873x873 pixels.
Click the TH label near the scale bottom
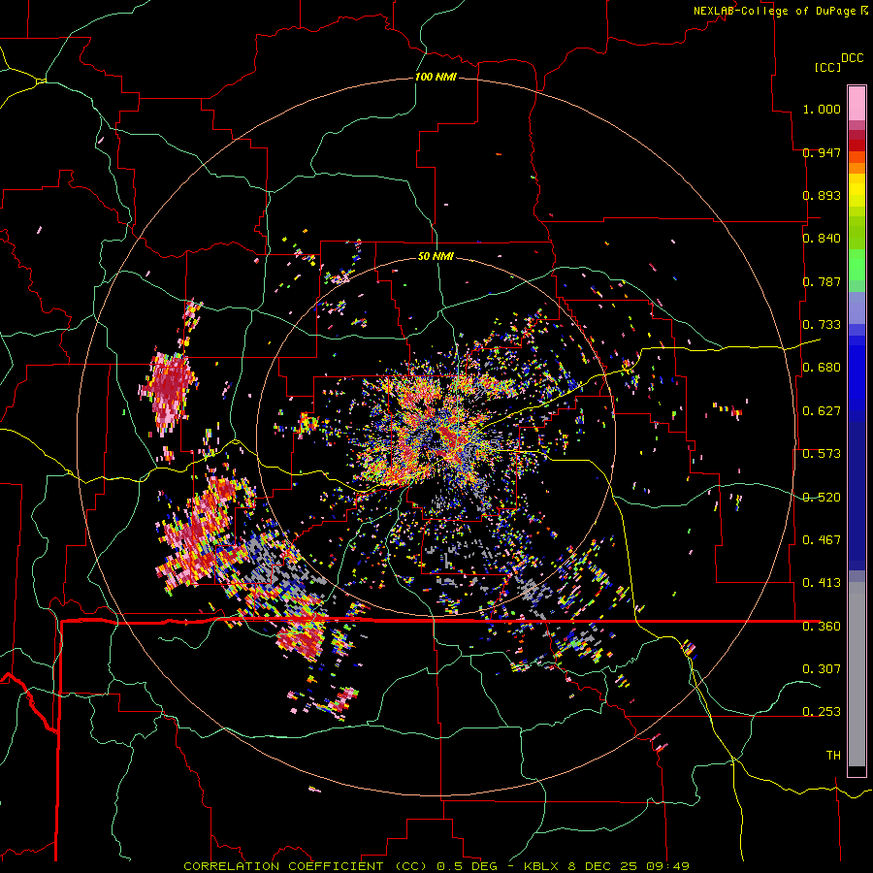click(x=833, y=756)
